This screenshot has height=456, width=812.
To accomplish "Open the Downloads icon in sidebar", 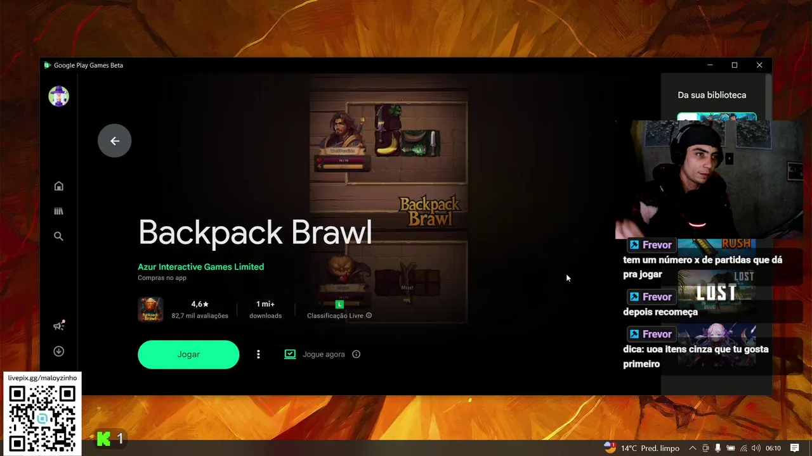I will (x=59, y=351).
